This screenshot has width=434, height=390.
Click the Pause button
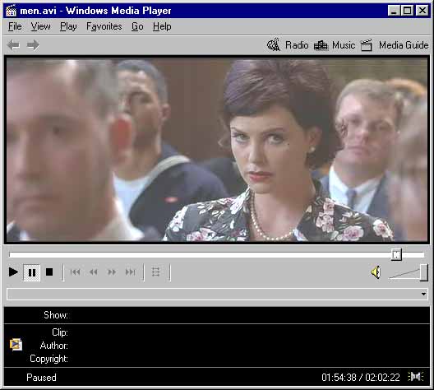(32, 272)
